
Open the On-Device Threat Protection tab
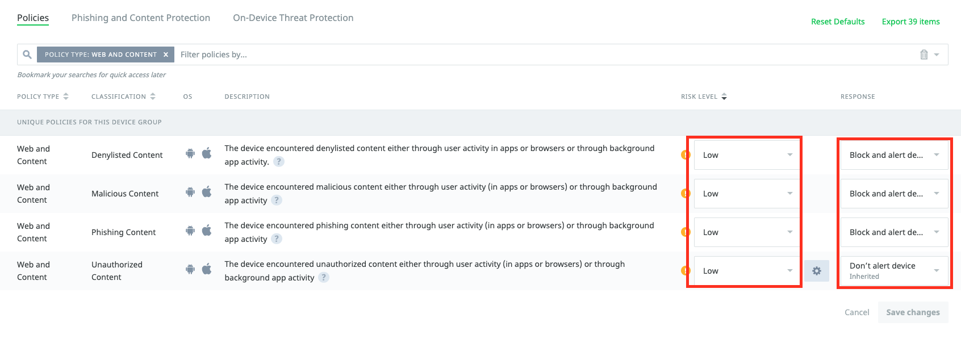[293, 18]
